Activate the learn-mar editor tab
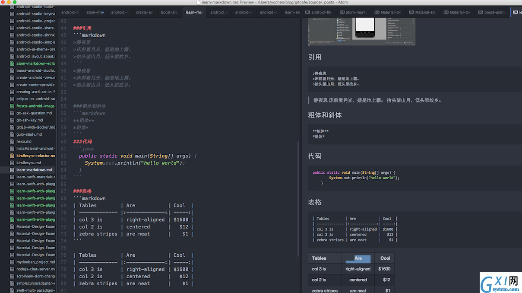This screenshot has height=293, width=522. coord(194,13)
